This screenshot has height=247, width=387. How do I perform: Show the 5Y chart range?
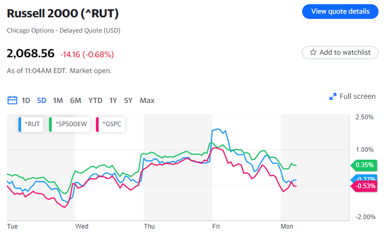128,100
